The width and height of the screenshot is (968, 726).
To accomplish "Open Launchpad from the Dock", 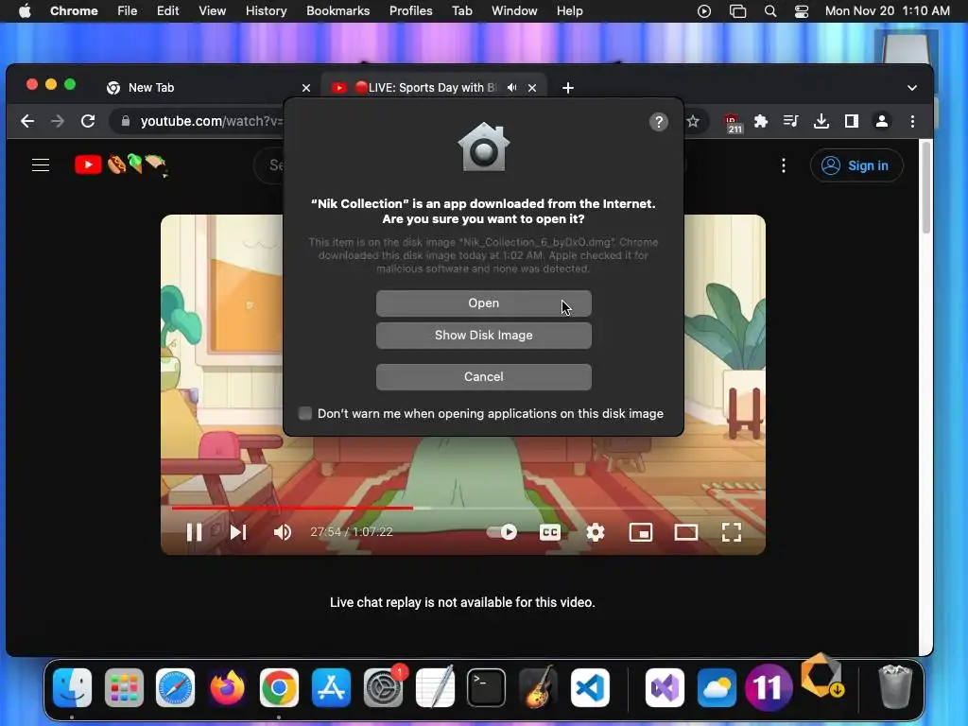I will pyautogui.click(x=124, y=687).
